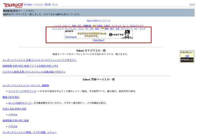197x138 pixels.
Task: Open the 生活と文化:世界の文化 category link
Action: point(14,109)
